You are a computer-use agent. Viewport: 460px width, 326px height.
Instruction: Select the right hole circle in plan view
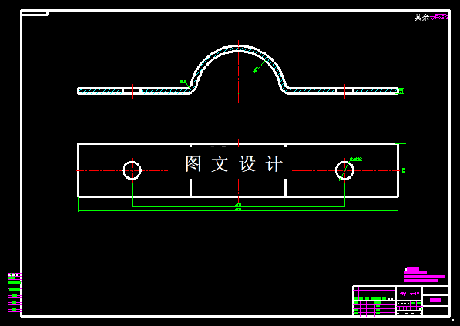click(344, 170)
